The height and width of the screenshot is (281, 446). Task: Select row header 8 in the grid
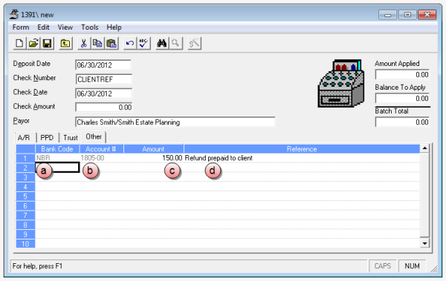pos(25,225)
